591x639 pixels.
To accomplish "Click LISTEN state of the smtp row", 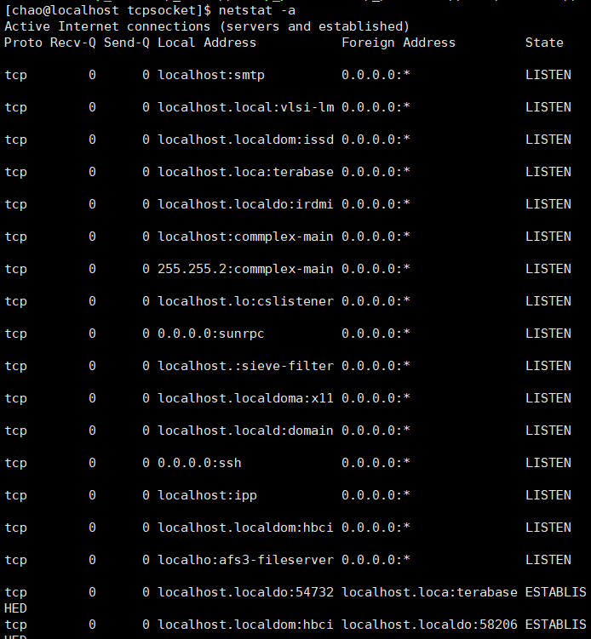I will (x=548, y=75).
